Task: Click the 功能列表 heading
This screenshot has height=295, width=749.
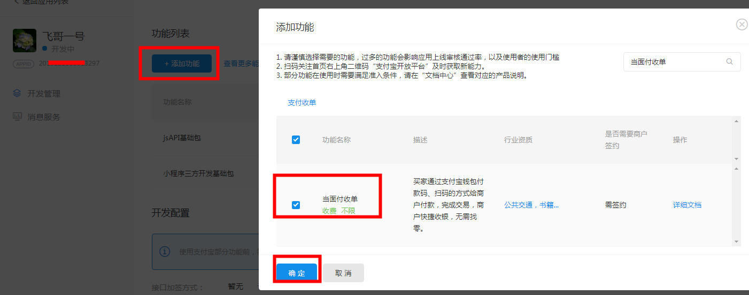Action: [171, 34]
